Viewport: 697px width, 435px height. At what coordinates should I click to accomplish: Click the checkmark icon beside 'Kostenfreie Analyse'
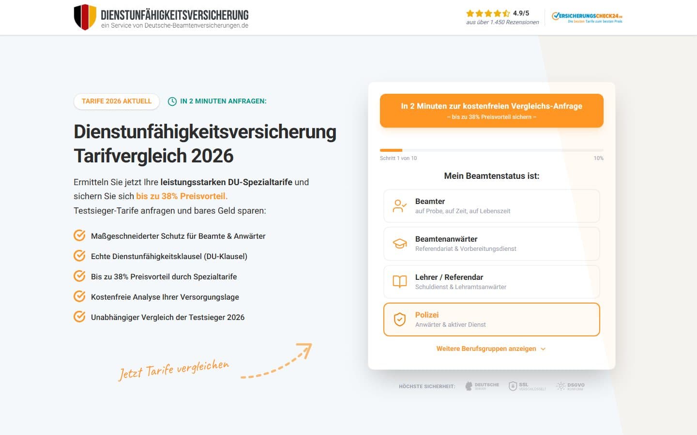(x=79, y=296)
